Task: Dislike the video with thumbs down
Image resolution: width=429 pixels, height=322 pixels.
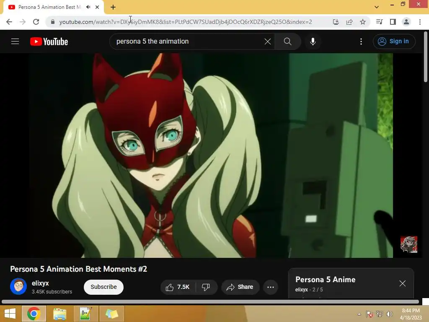Action: pyautogui.click(x=206, y=287)
